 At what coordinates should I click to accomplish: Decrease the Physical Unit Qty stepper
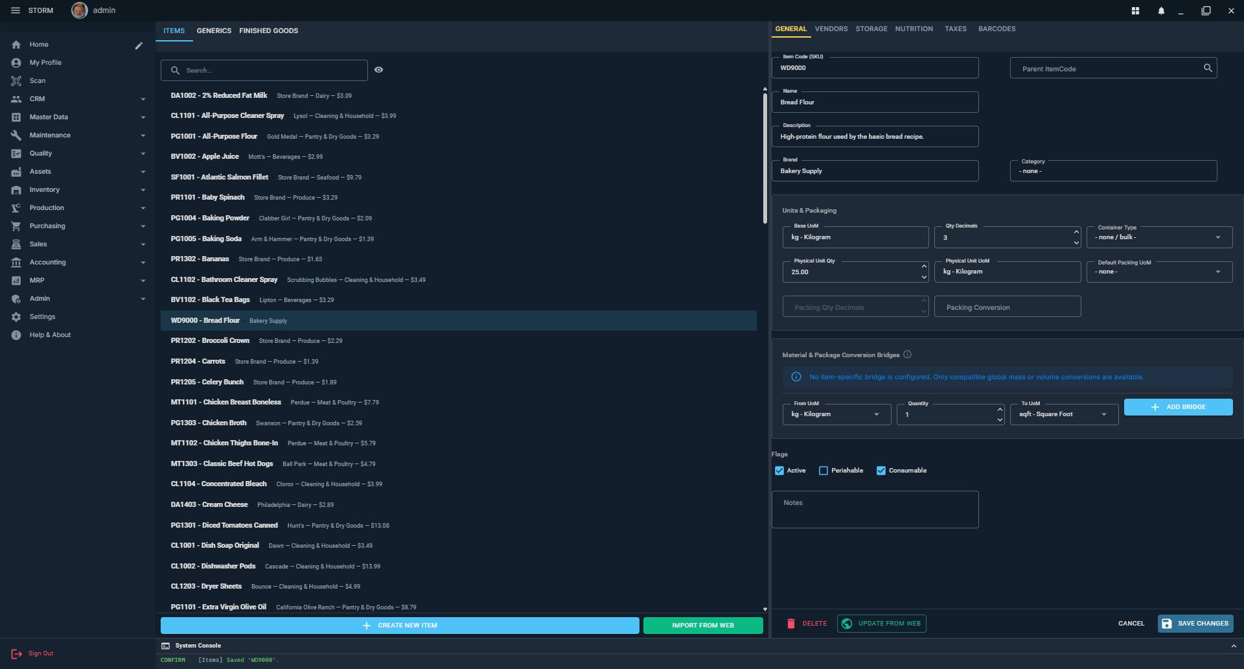point(924,277)
